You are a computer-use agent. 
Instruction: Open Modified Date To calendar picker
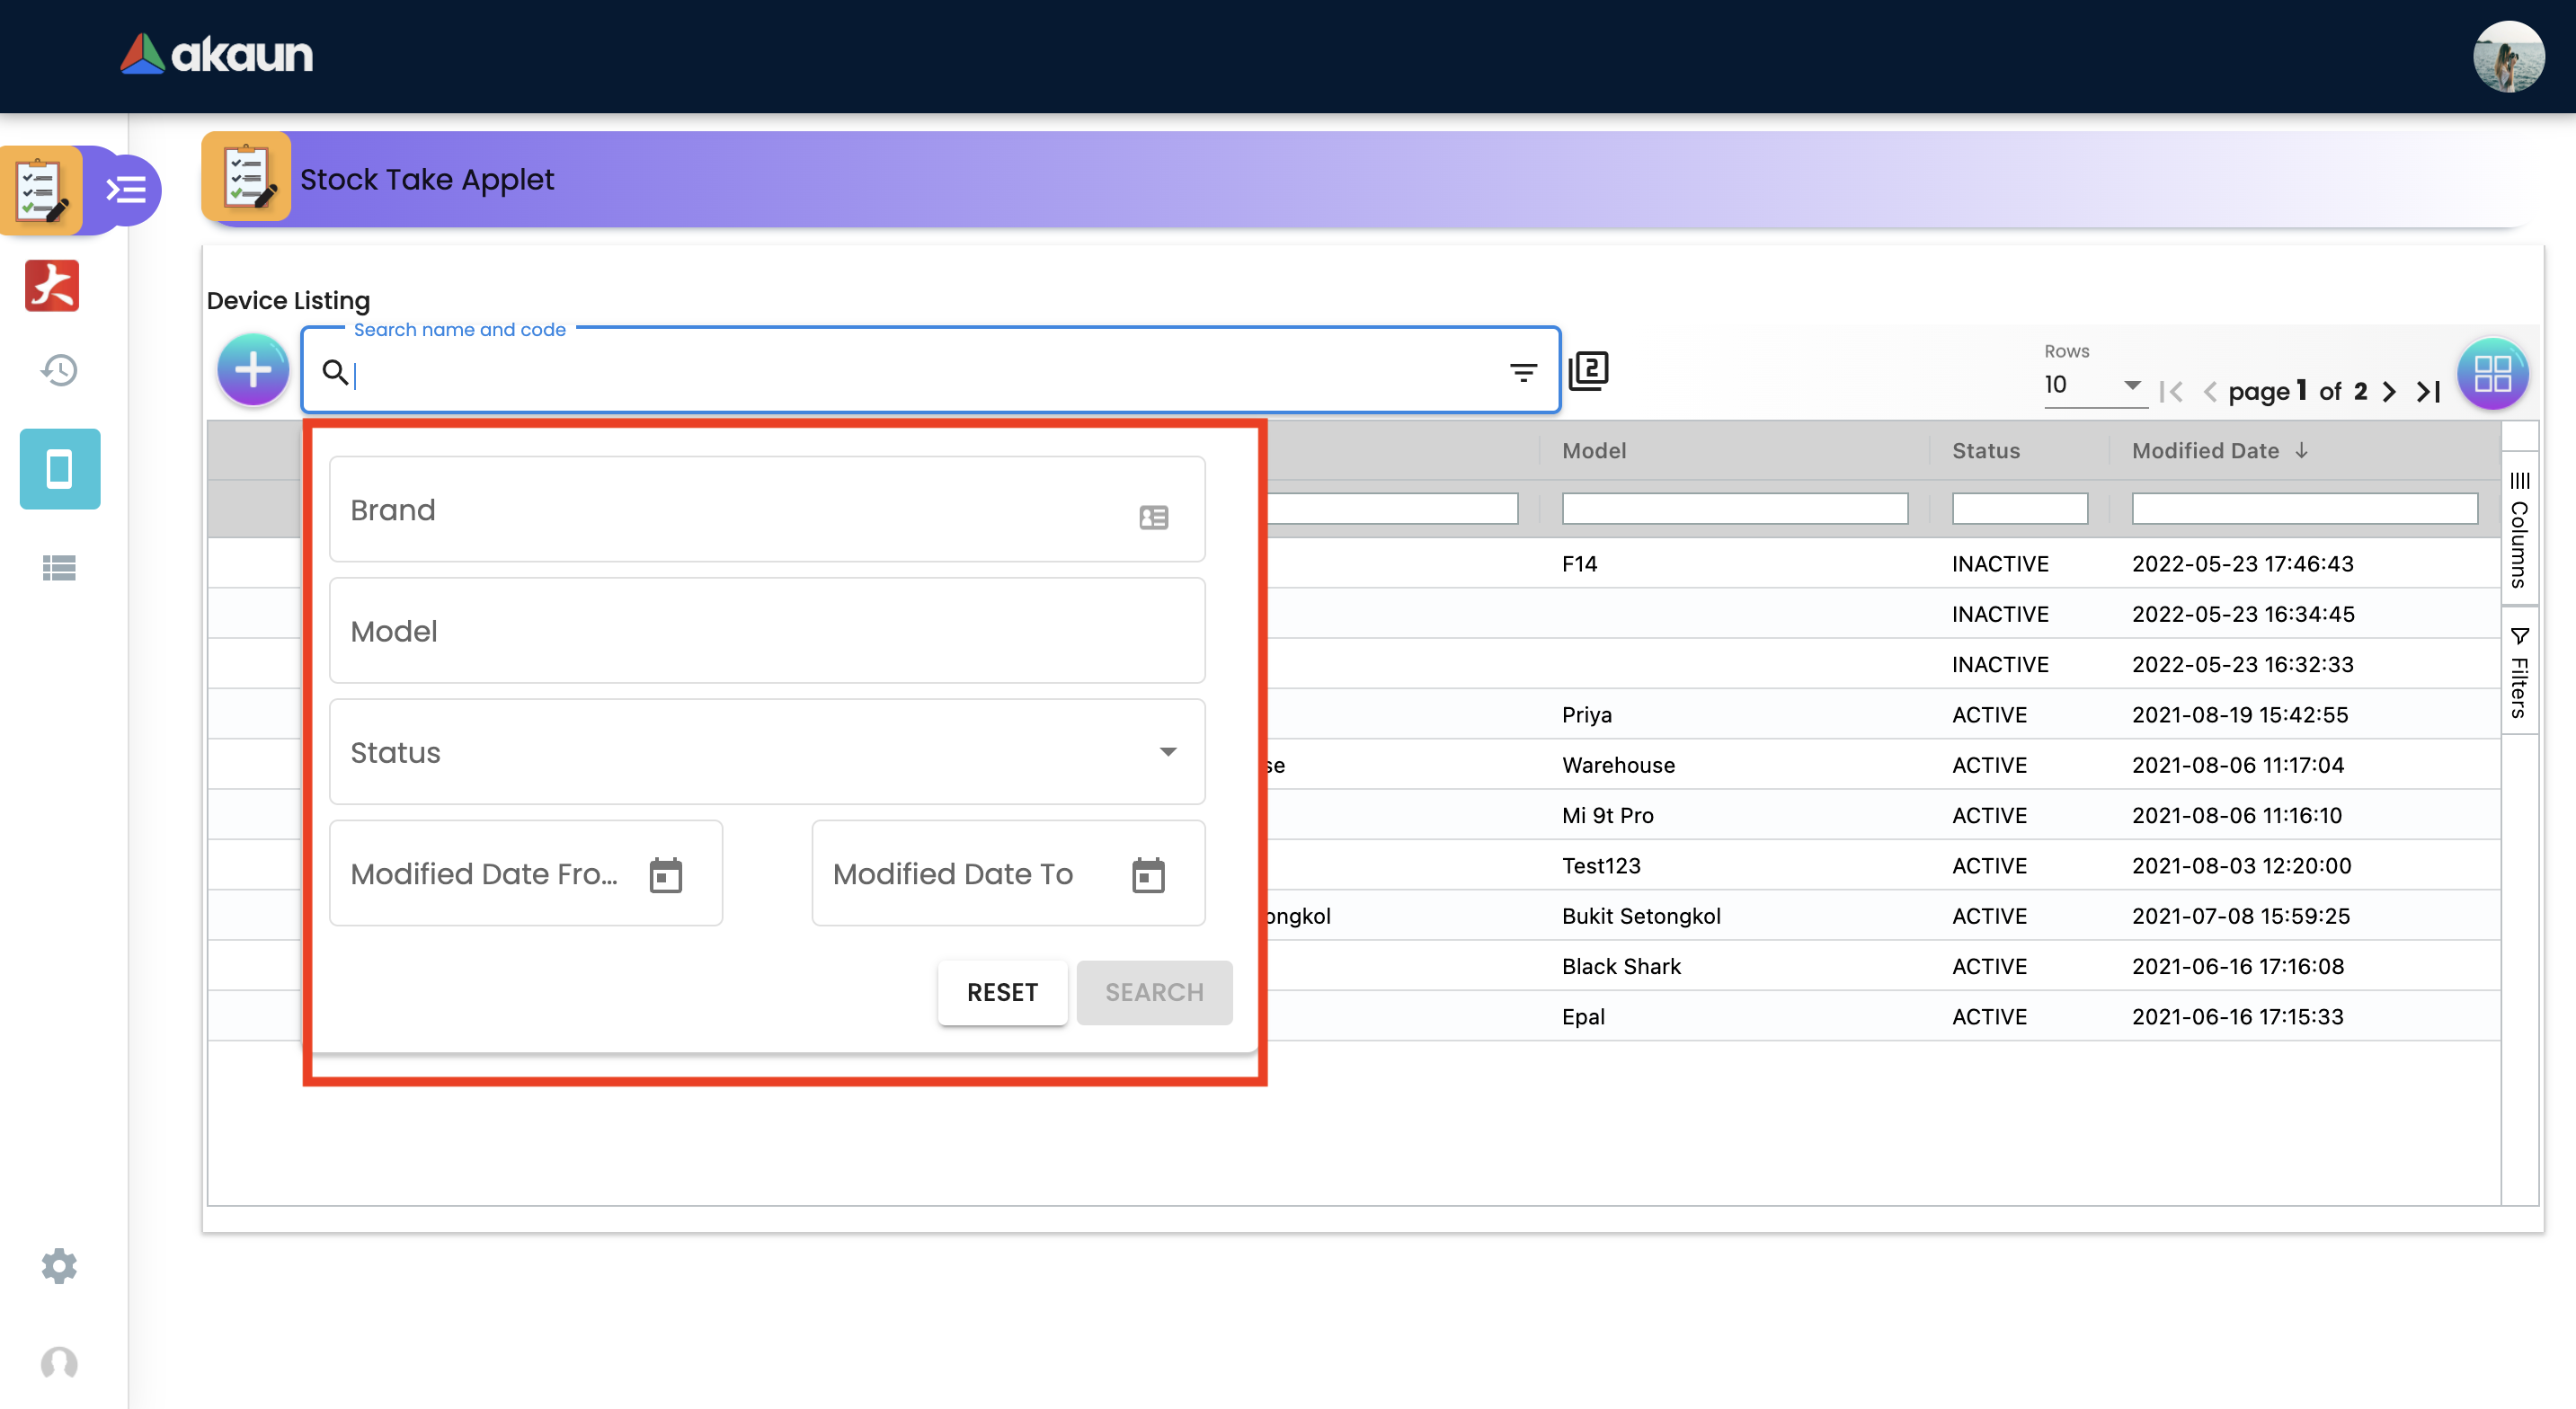[1148, 875]
